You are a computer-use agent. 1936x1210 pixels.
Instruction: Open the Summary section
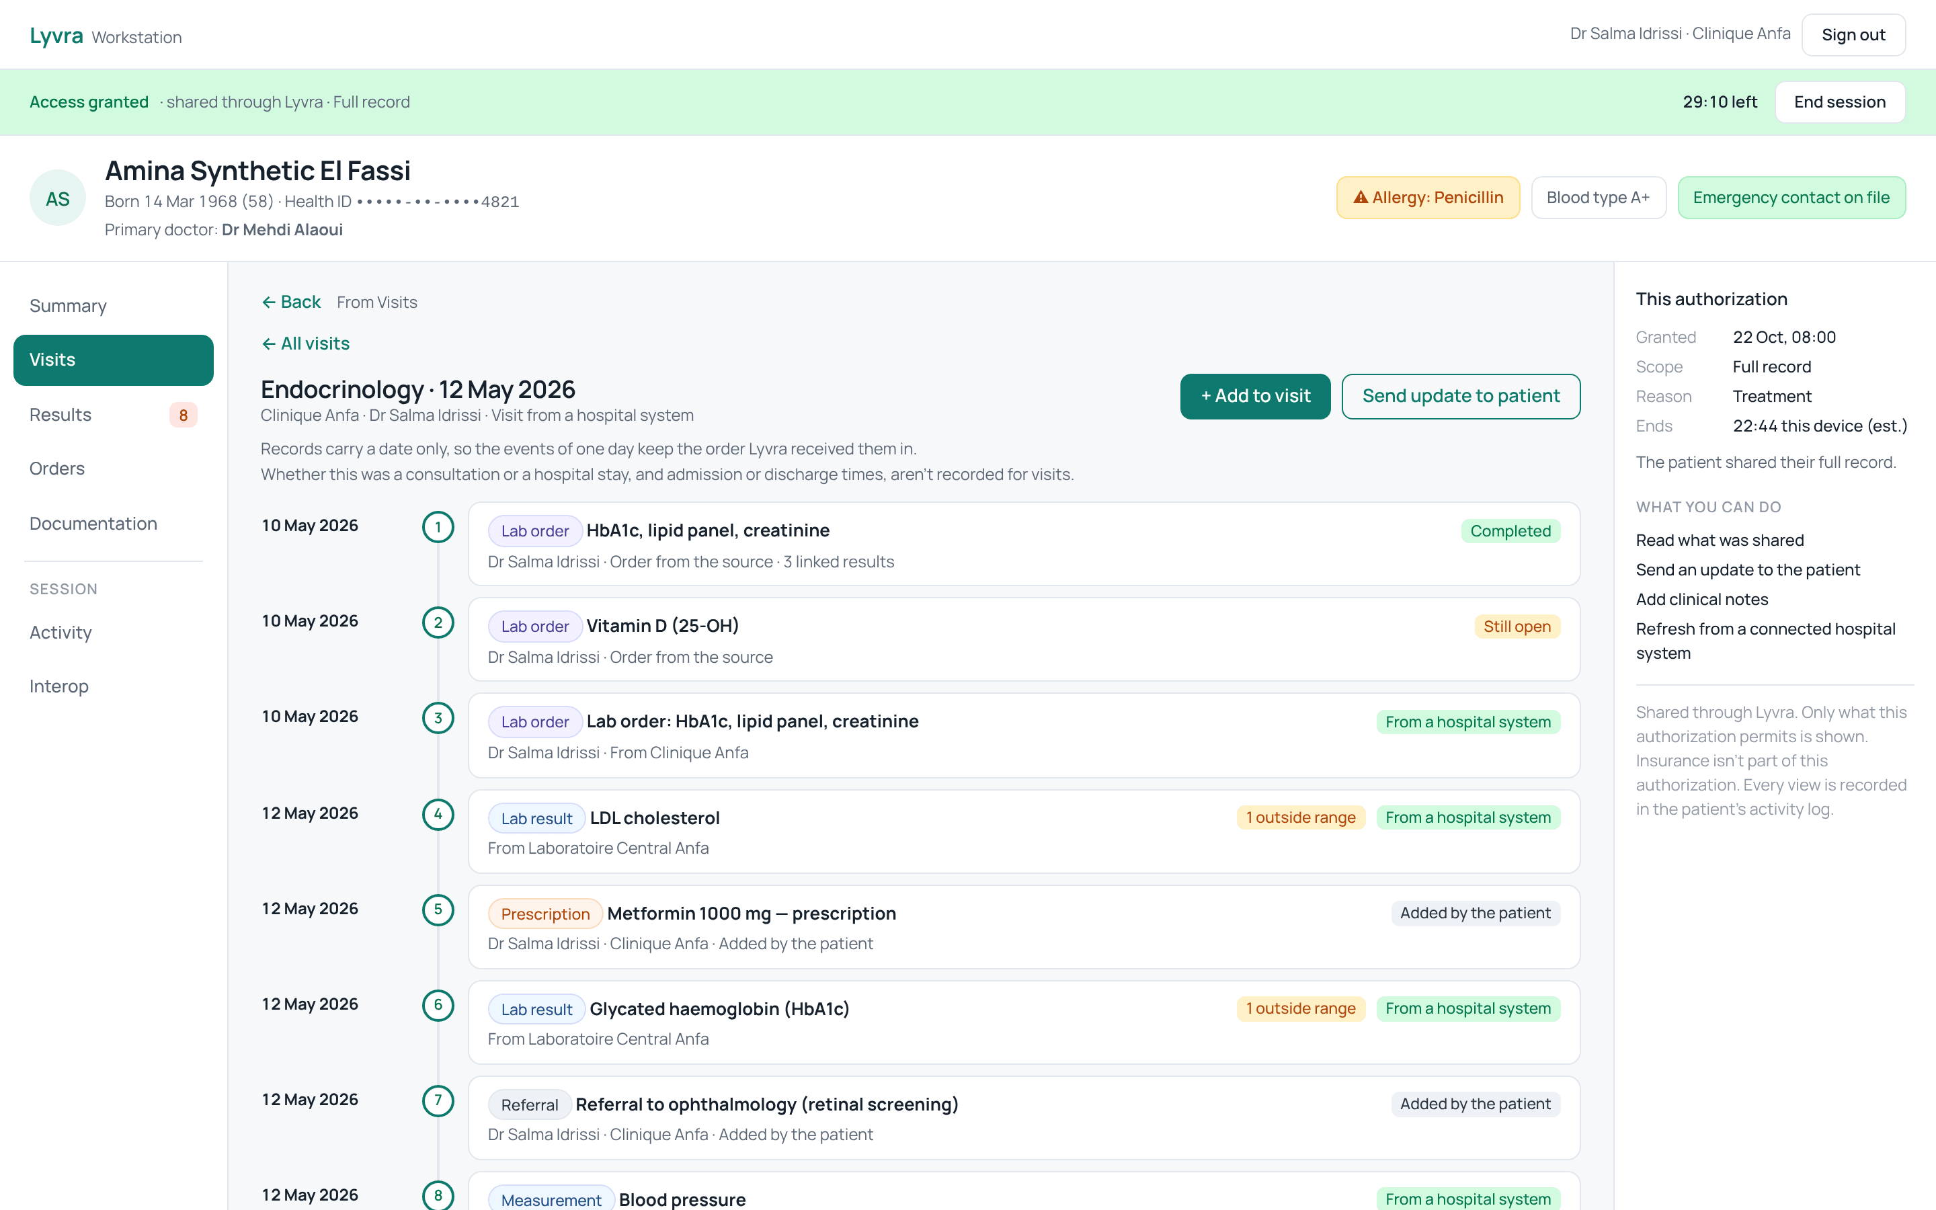(x=114, y=306)
